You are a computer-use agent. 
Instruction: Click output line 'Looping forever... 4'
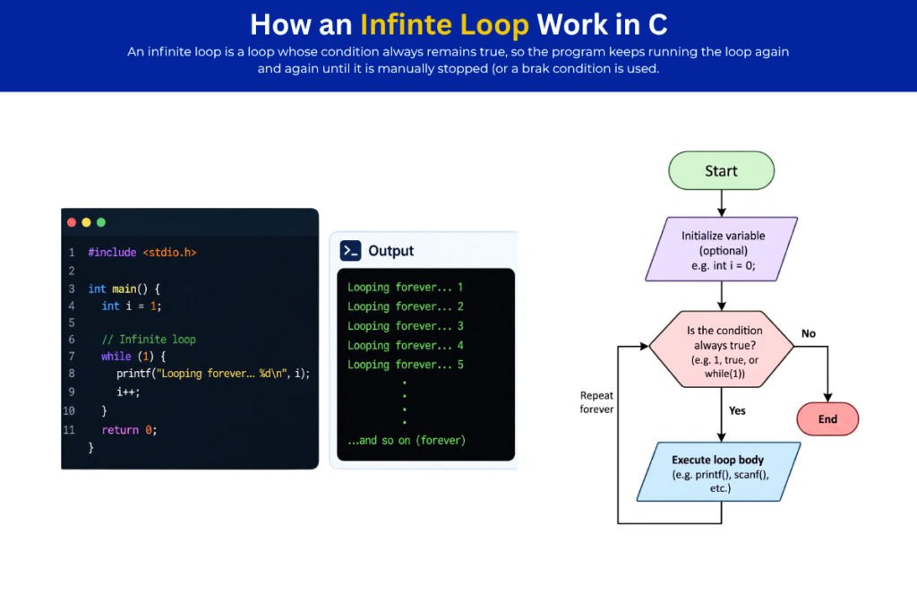coord(406,345)
